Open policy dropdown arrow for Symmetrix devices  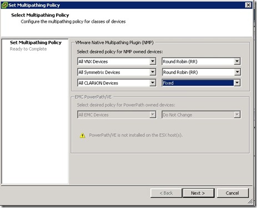(237, 72)
